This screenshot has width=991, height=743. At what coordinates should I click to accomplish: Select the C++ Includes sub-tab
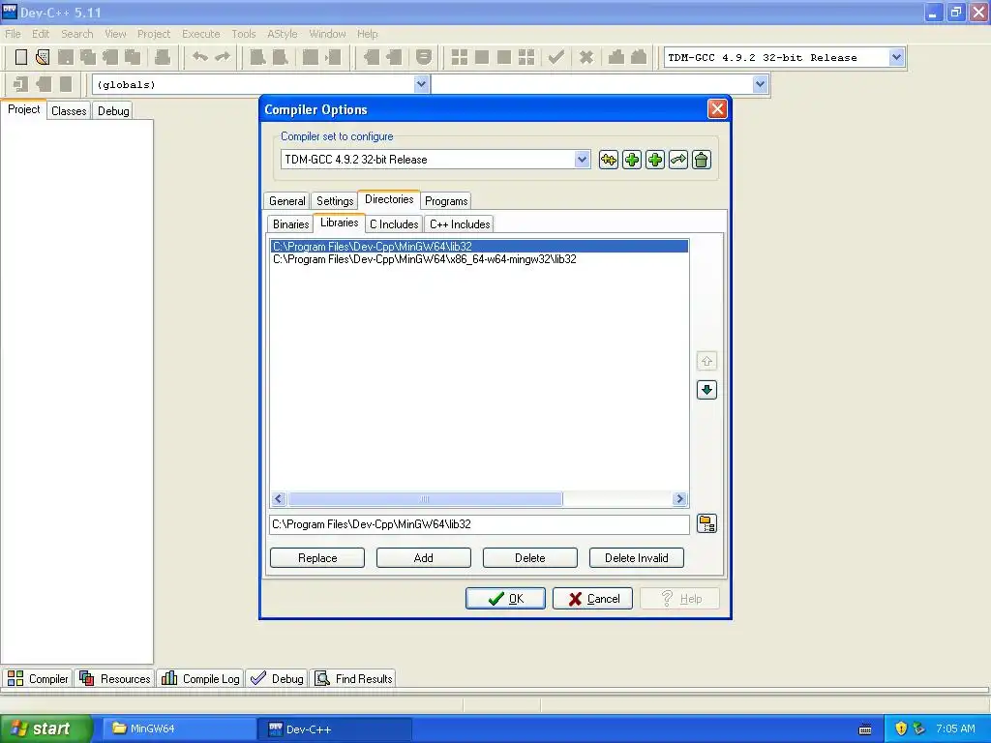click(x=460, y=224)
